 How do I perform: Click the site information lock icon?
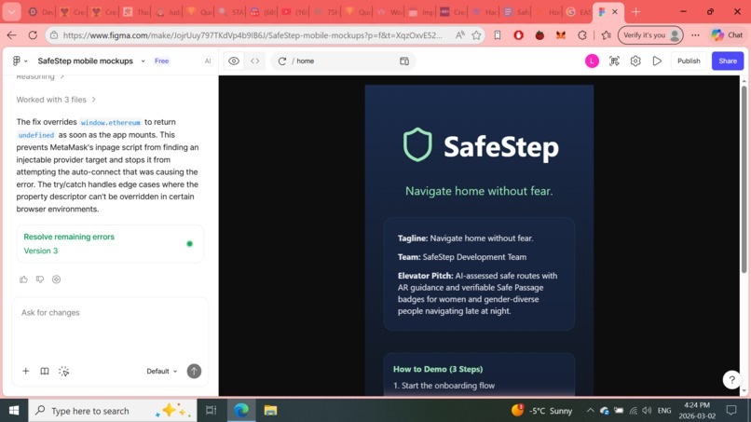coord(54,35)
